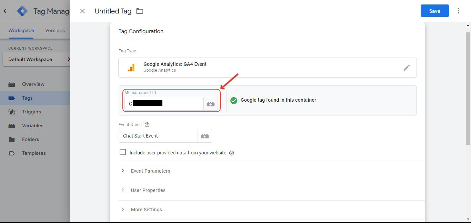Click the Triggers circle icon

pos(12,112)
